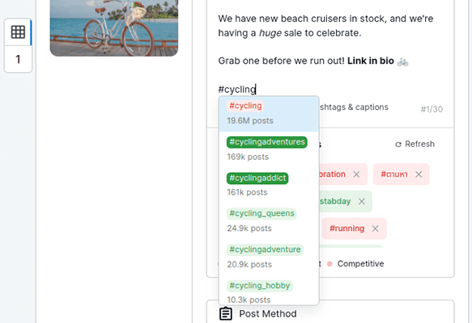This screenshot has width=472, height=323.
Task: Pick the #cyclingadventures hashtag suggestion
Action: pos(267,142)
